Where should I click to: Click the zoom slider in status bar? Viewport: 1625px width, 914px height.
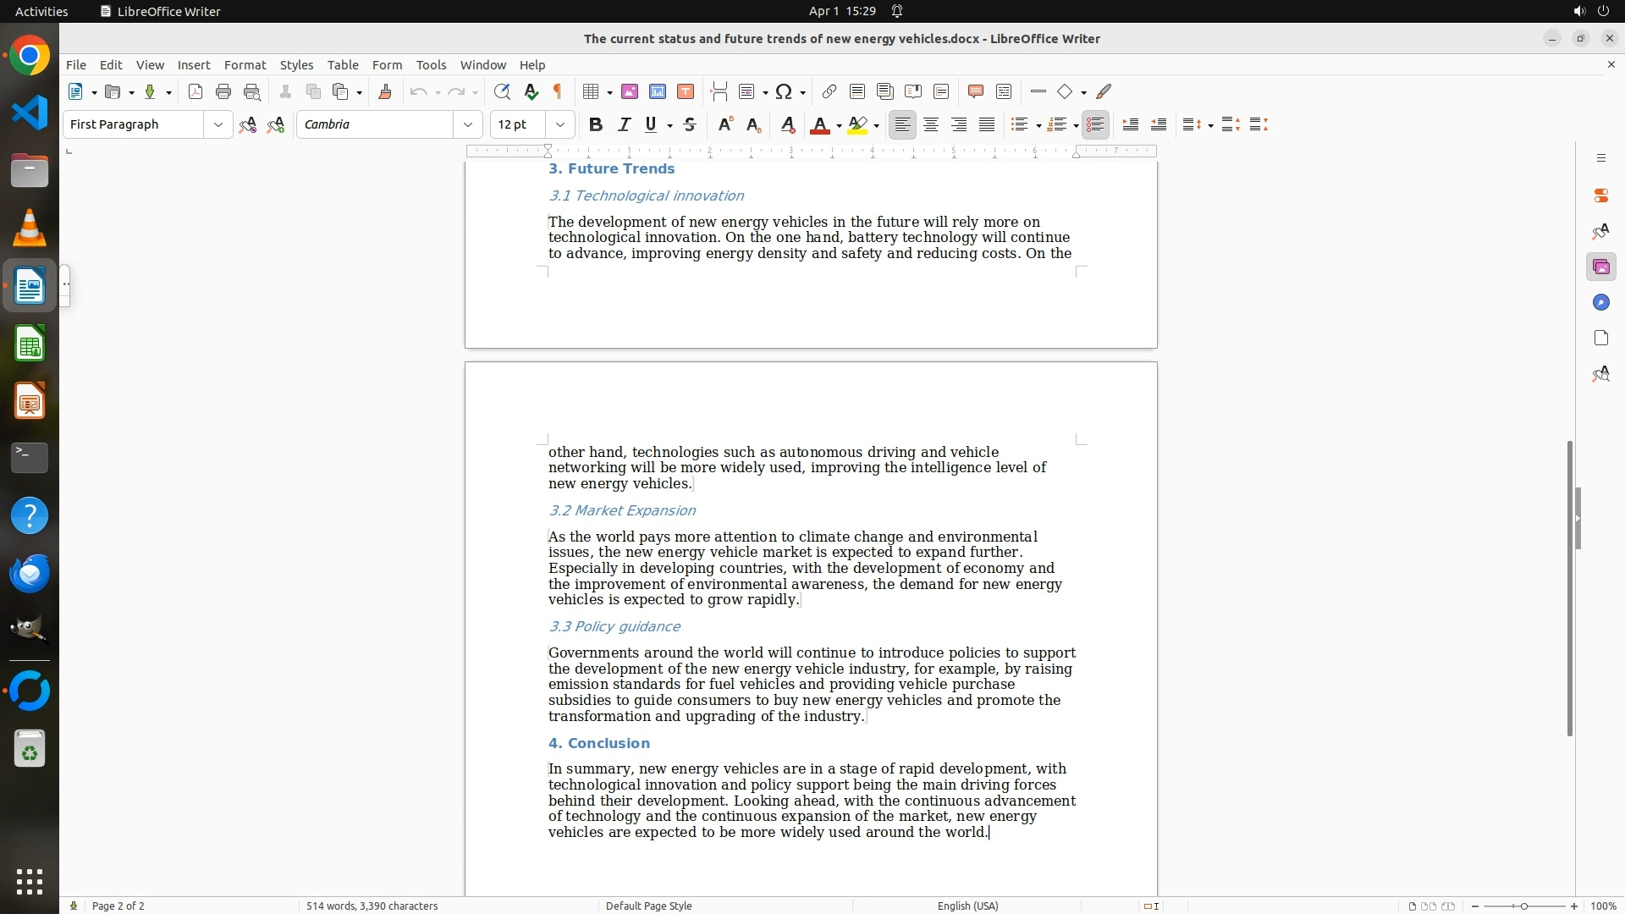click(1523, 906)
